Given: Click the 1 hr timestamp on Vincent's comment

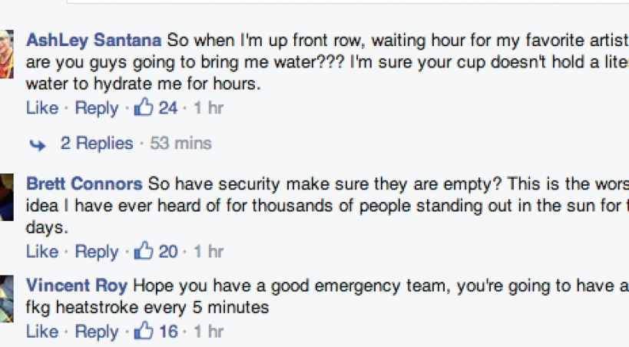Looking at the screenshot, I should point(208,332).
